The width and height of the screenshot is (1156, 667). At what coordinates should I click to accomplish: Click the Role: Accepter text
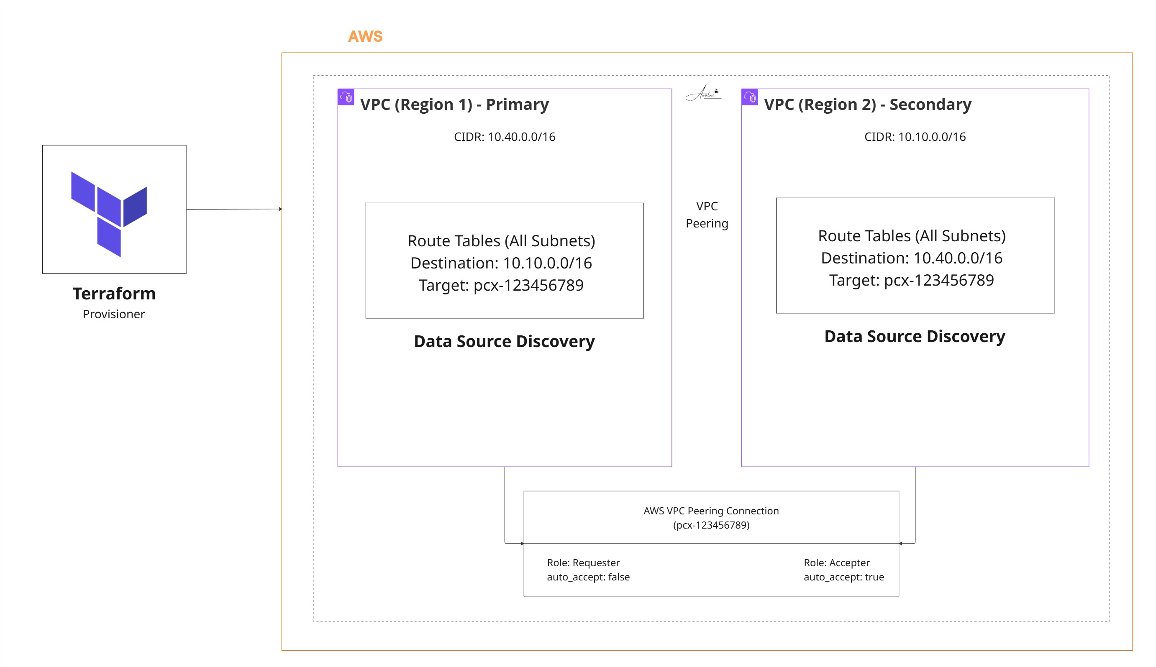[x=836, y=562]
